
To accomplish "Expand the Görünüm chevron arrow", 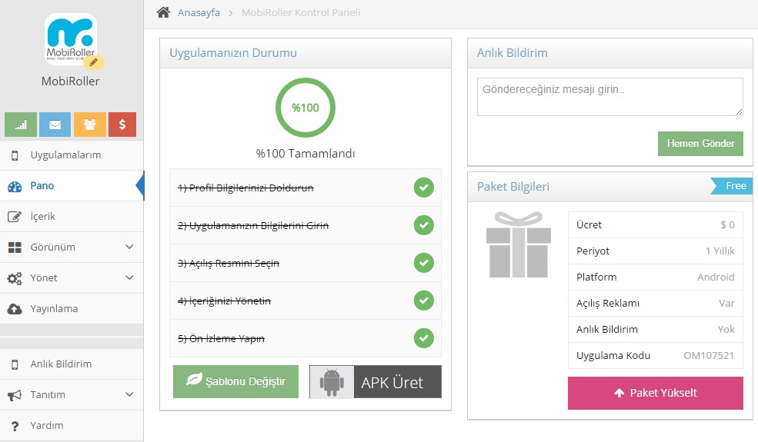I will [x=129, y=247].
